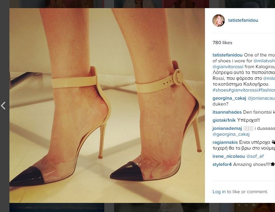Open @gianvitorossi mention in caption
275x212 pixels.
tap(228, 67)
